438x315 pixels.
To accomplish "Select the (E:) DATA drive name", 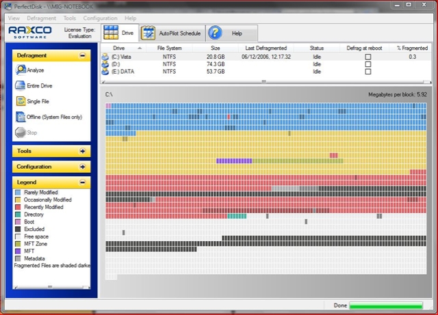I will pyautogui.click(x=123, y=72).
